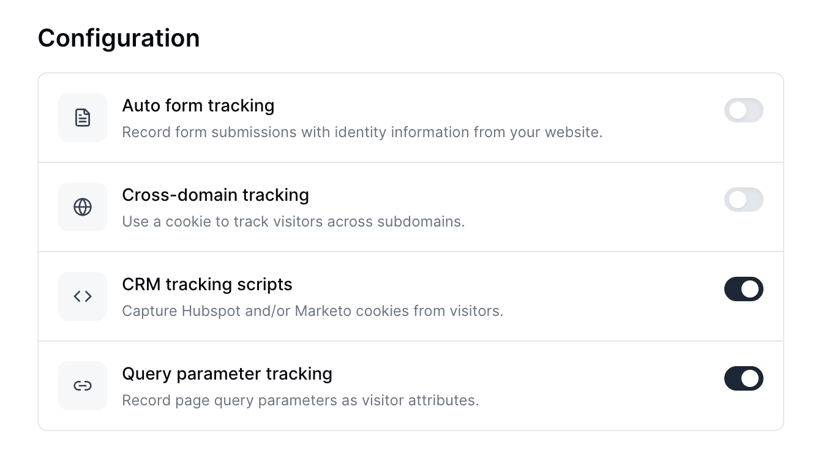This screenshot has height=469, width=840.
Task: Click the Cross-domain tracking label
Action: pyautogui.click(x=215, y=195)
